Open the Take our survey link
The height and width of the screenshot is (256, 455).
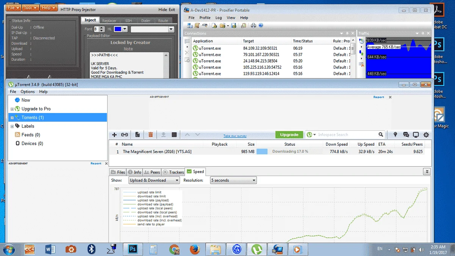pos(235,136)
